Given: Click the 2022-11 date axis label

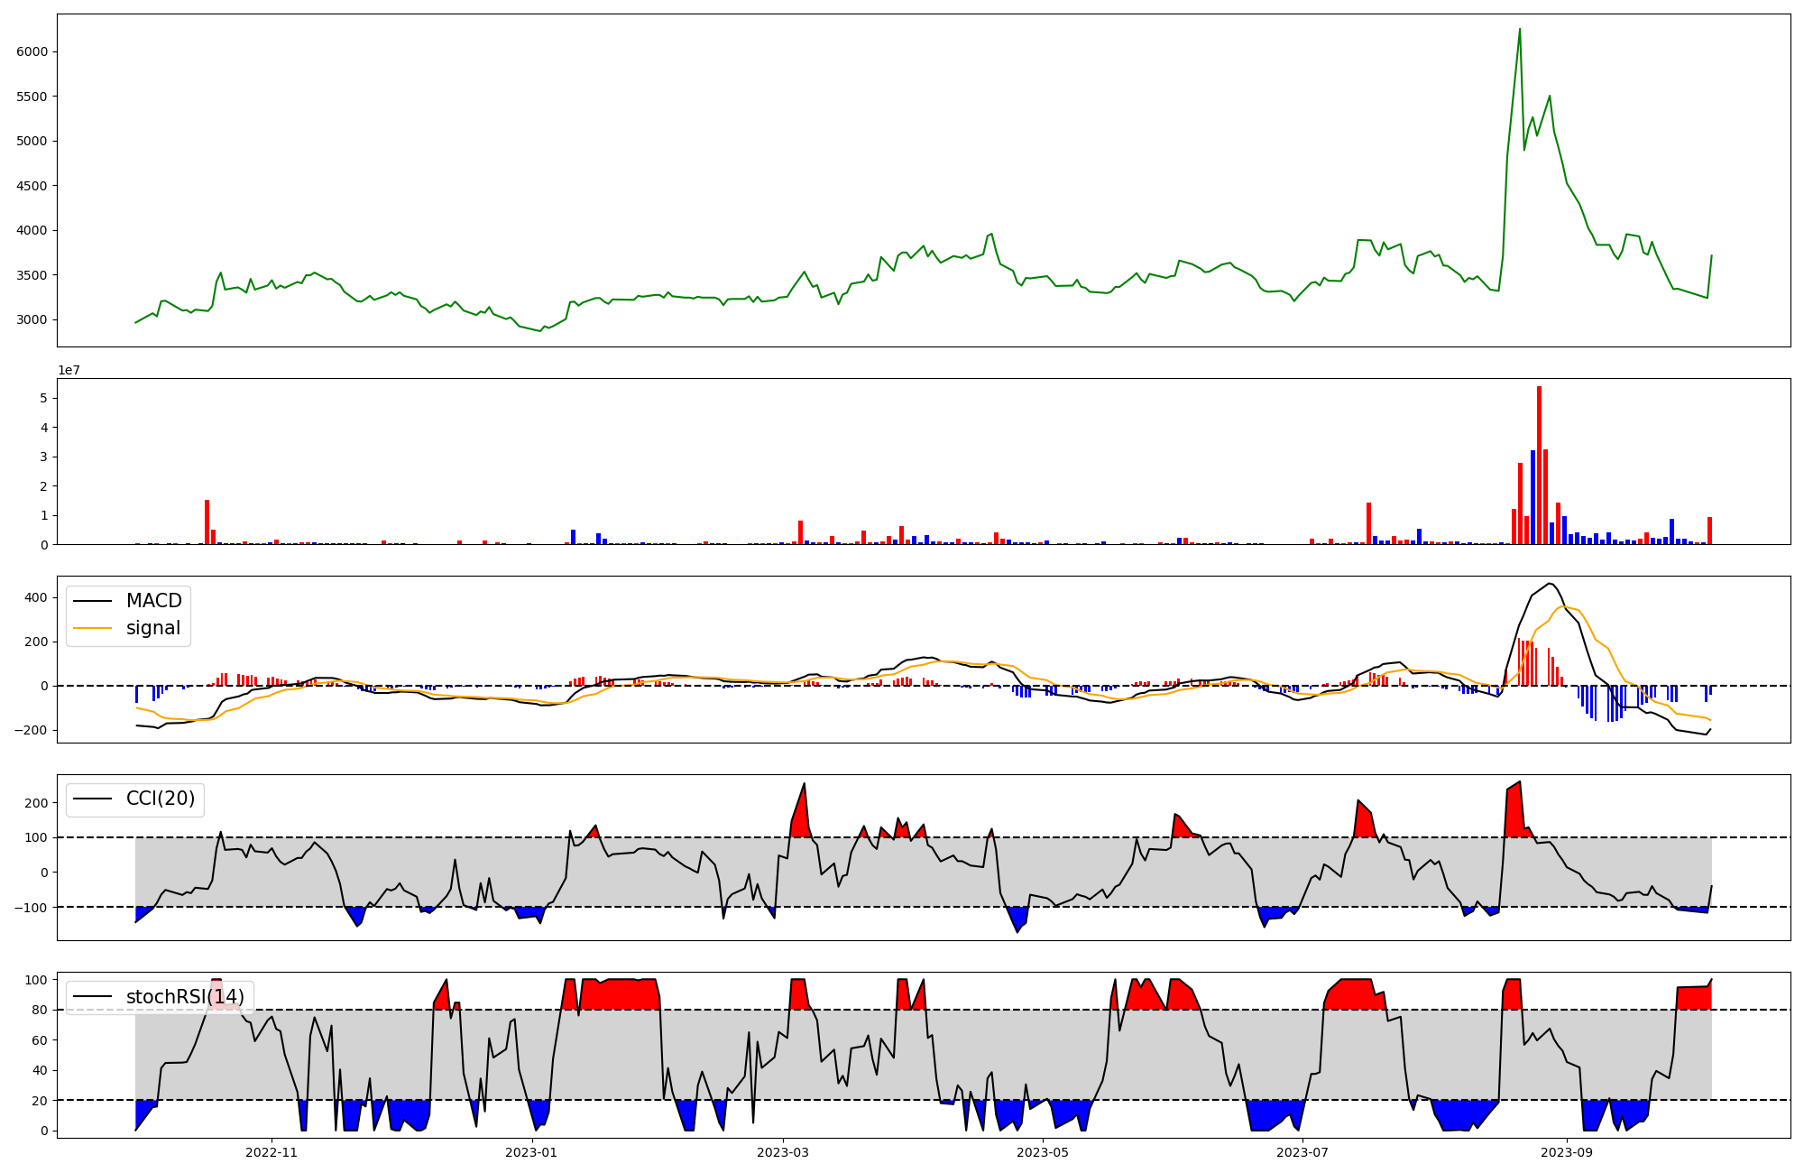Looking at the screenshot, I should tap(272, 1152).
